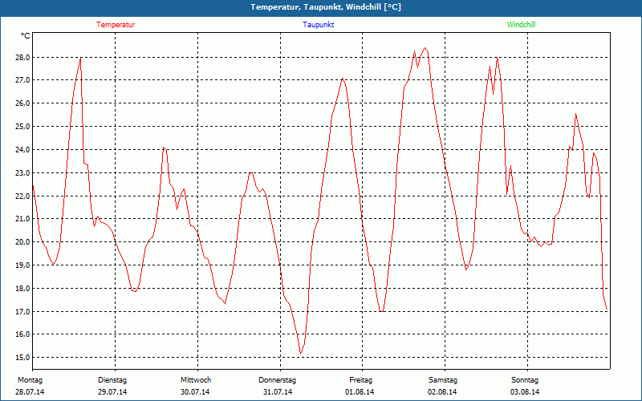
Task: Click the '01.08.14' date label
Action: pos(360,392)
